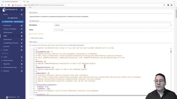Click 'containerSecurityContext:' editor line
The height and width of the screenshot is (99, 177).
pos(46,85)
